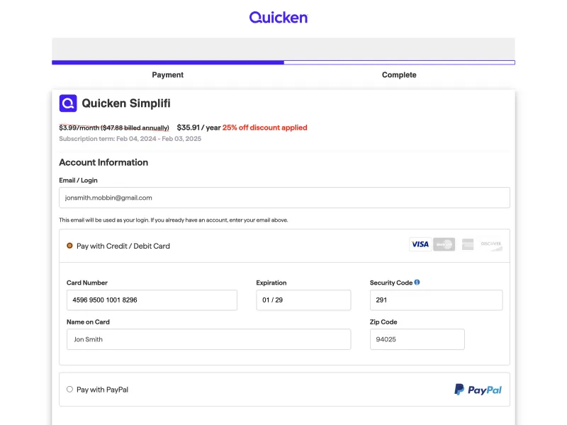
Task: Click the Expiration label
Action: tap(271, 283)
